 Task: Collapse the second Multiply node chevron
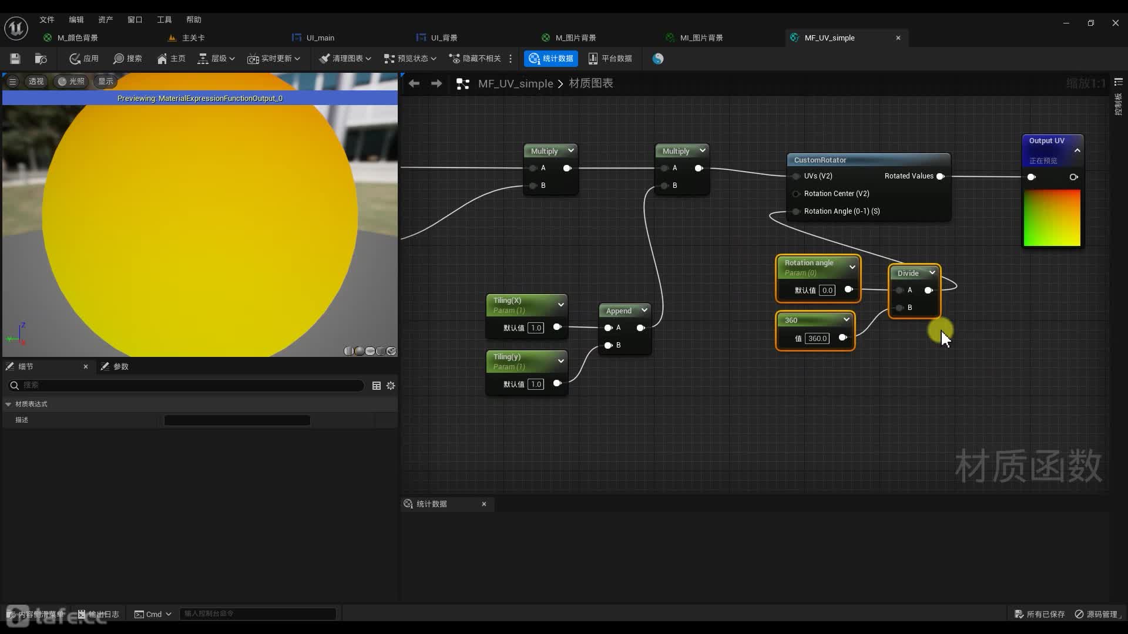(x=702, y=151)
